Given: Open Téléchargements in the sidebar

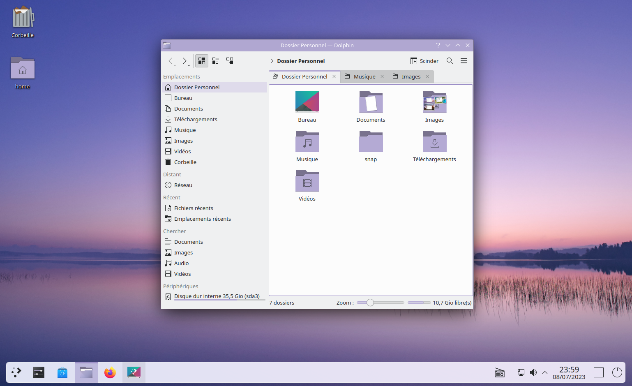Looking at the screenshot, I should (196, 119).
